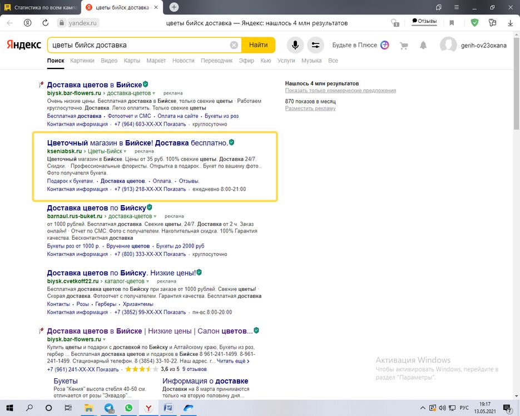Expand dropdown arrow next to kseniabsk.ru Цветы-Бийск

click(x=125, y=151)
